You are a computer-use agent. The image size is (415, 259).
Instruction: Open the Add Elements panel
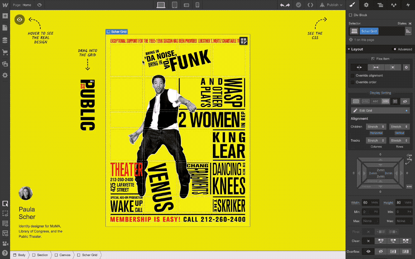coord(5,16)
